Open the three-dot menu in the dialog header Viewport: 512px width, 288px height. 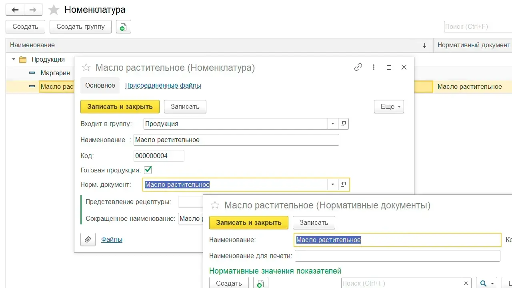[374, 67]
